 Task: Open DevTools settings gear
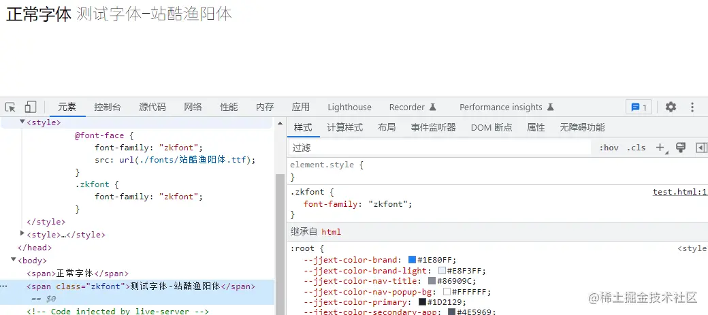pos(671,107)
